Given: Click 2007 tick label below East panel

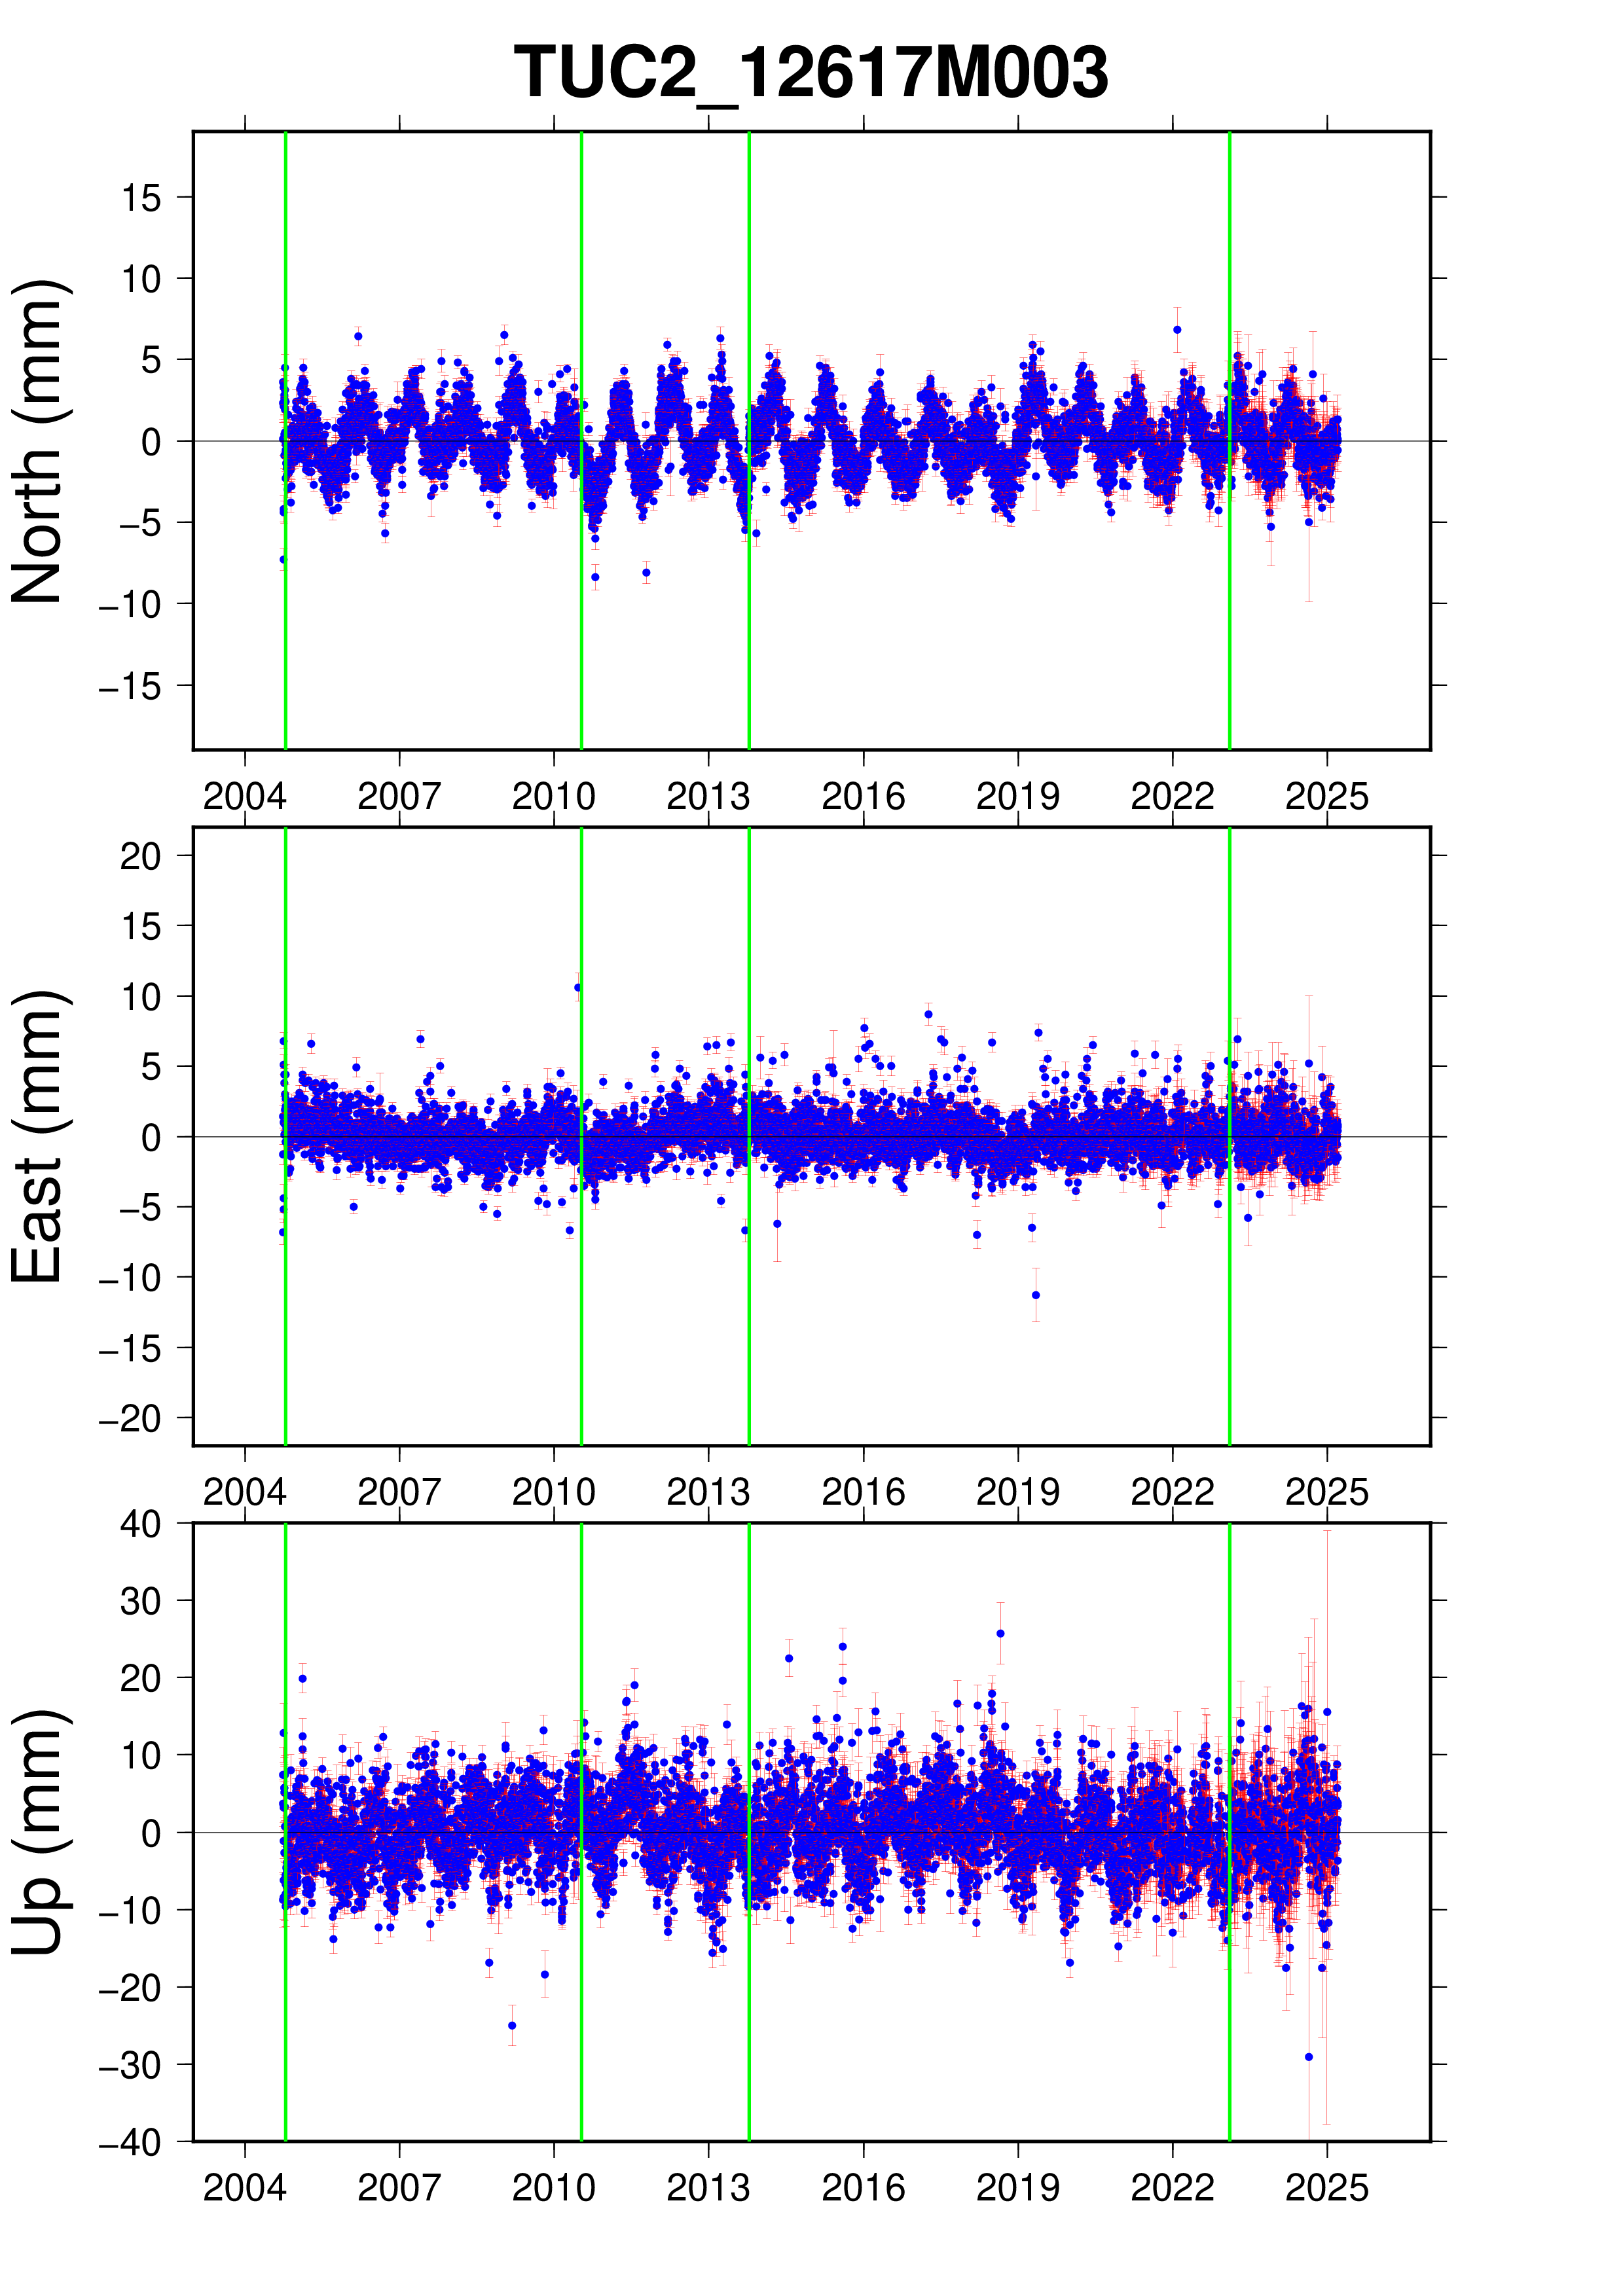Looking at the screenshot, I should [x=399, y=1493].
